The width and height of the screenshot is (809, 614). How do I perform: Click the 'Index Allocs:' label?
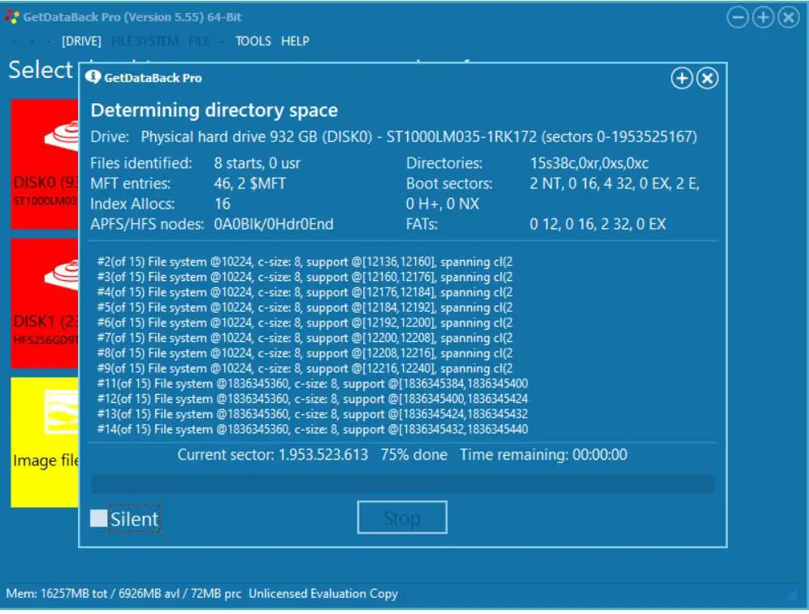pos(132,204)
